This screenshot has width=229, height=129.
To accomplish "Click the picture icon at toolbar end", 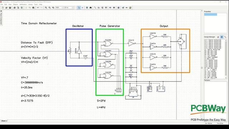I will point(130,8).
